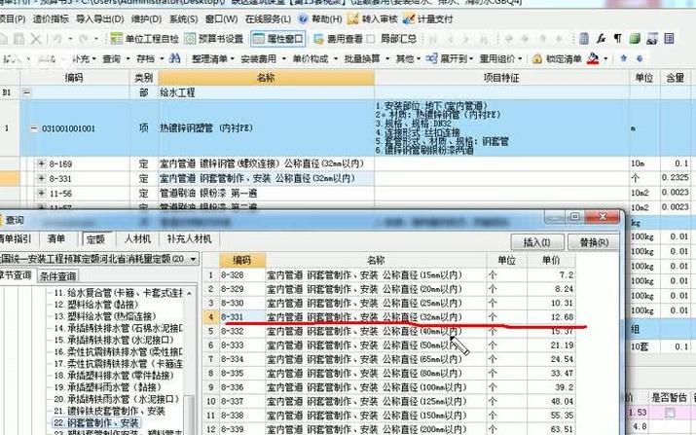The width and height of the screenshot is (696, 435).
Task: Open 预算书设置 settings
Action: coord(214,39)
